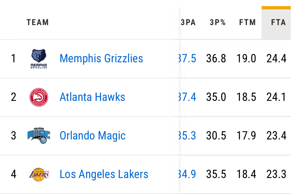Select the Magic's 30.5 3P% value

[x=216, y=136]
